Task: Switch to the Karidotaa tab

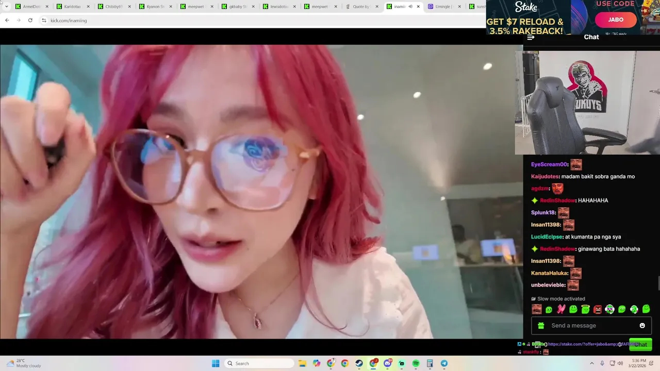Action: pos(73,7)
